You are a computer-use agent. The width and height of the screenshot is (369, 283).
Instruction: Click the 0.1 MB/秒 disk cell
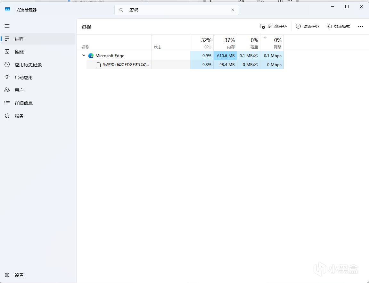249,55
